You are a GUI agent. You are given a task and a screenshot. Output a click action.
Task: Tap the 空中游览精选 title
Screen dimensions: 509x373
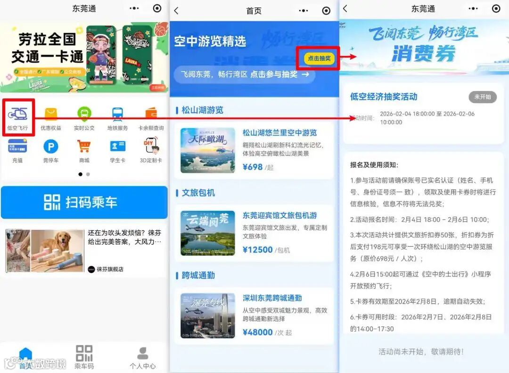coord(210,41)
